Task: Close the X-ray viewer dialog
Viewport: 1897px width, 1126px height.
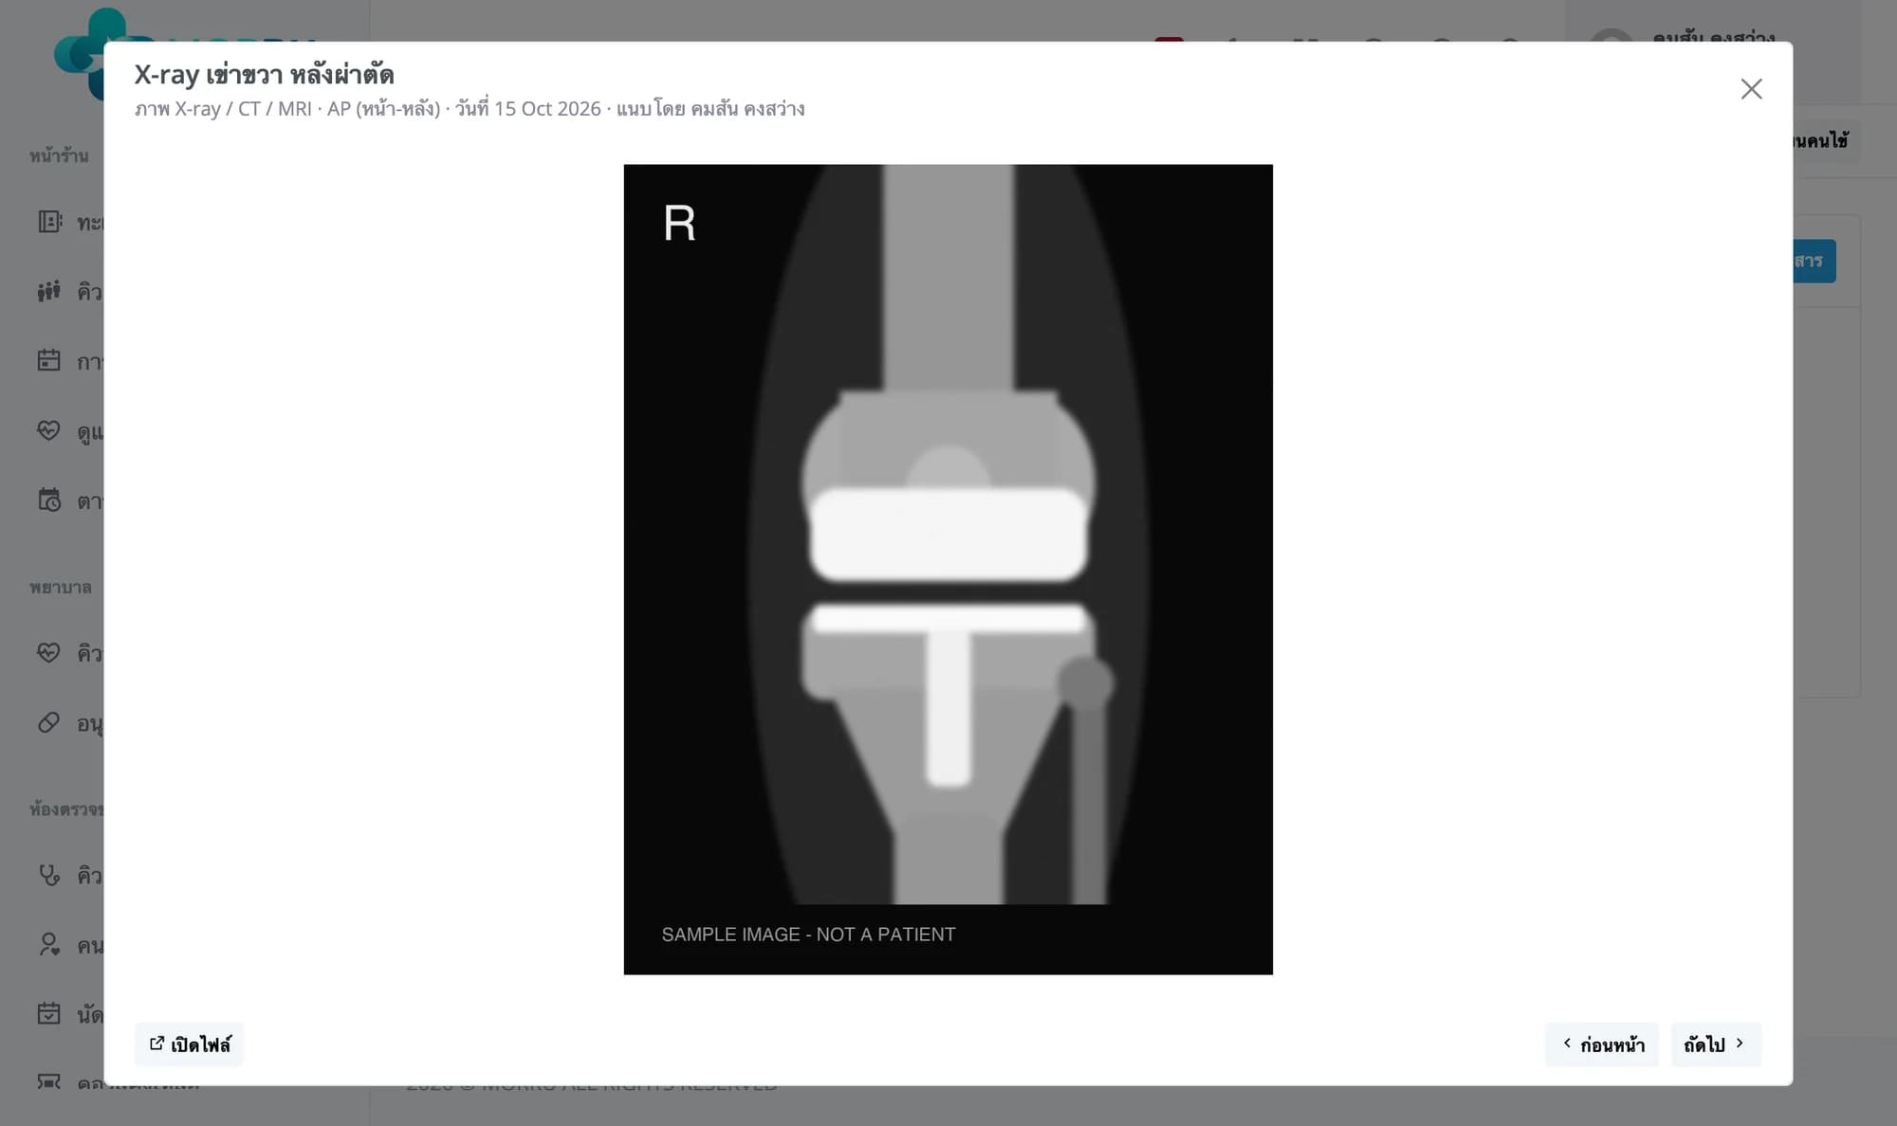Action: [1751, 89]
